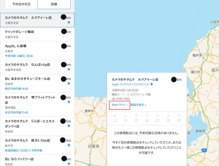This screenshot has width=219, height=166.
Task: Click 大阪市中央区 address under なんばcity店
Action: click(x=13, y=70)
